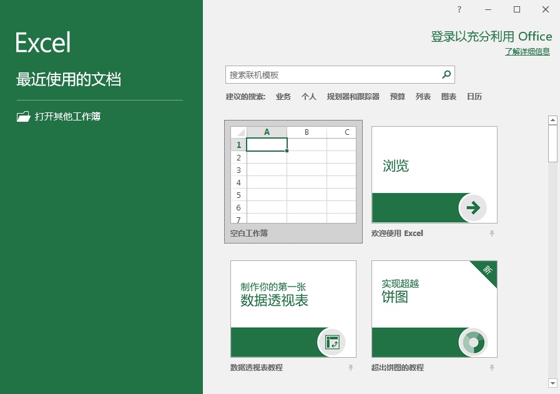Click the Excel logo

(41, 42)
